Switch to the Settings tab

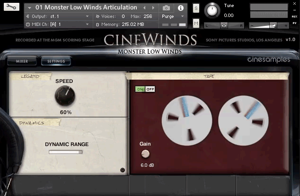(x=56, y=61)
